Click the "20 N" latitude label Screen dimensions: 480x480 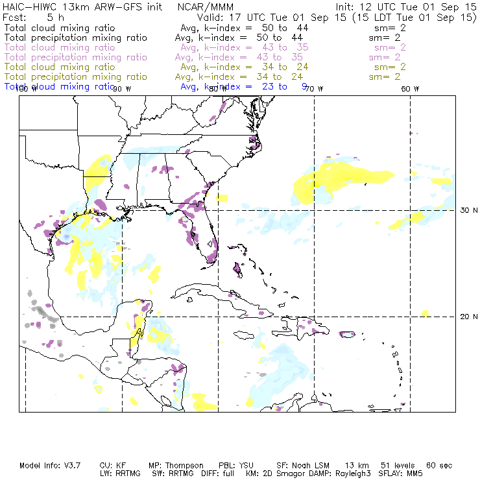click(x=469, y=317)
